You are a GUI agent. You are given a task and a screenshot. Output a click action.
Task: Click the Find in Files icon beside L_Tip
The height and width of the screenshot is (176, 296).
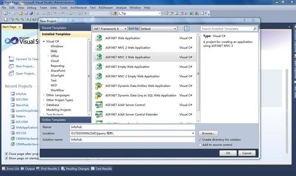coord(115,13)
